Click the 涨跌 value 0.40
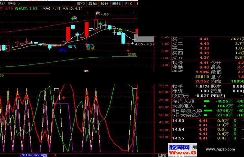244x157 pixels. tap(204, 67)
